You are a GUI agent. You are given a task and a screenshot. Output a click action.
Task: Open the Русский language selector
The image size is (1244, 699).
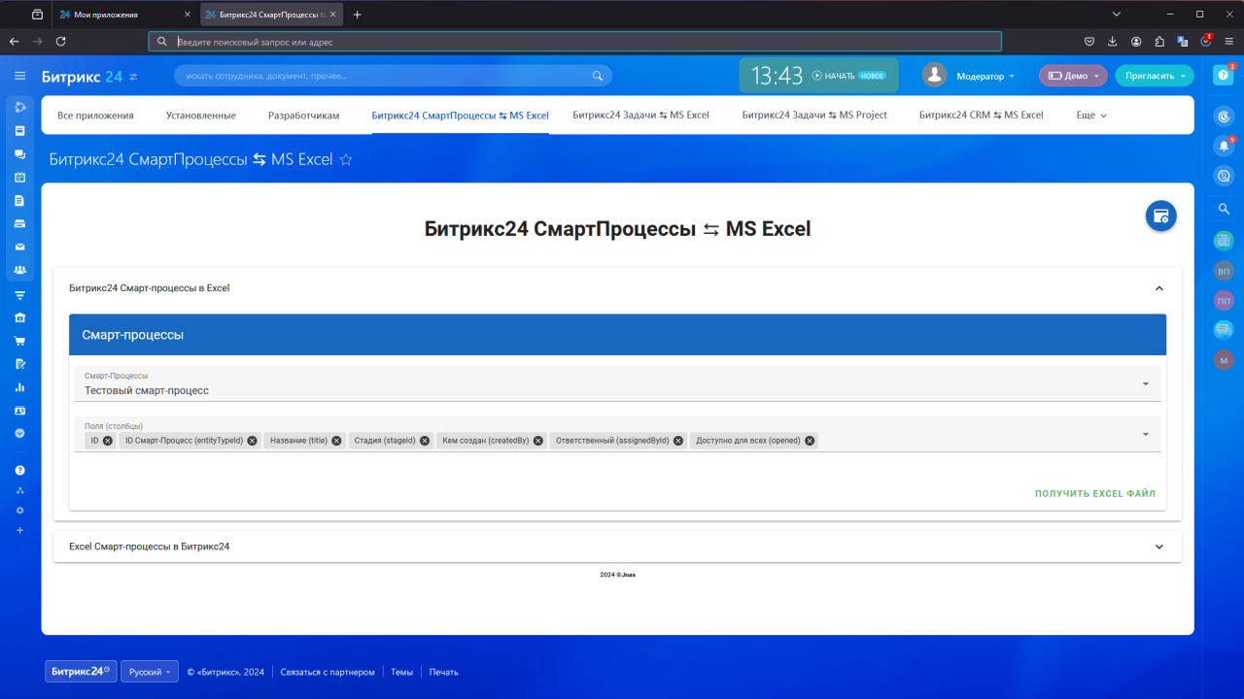pyautogui.click(x=150, y=672)
